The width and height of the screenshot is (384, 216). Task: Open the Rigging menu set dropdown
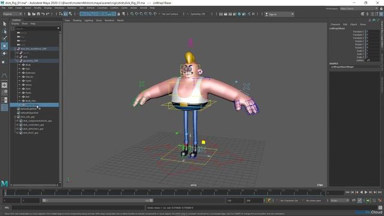coord(12,14)
